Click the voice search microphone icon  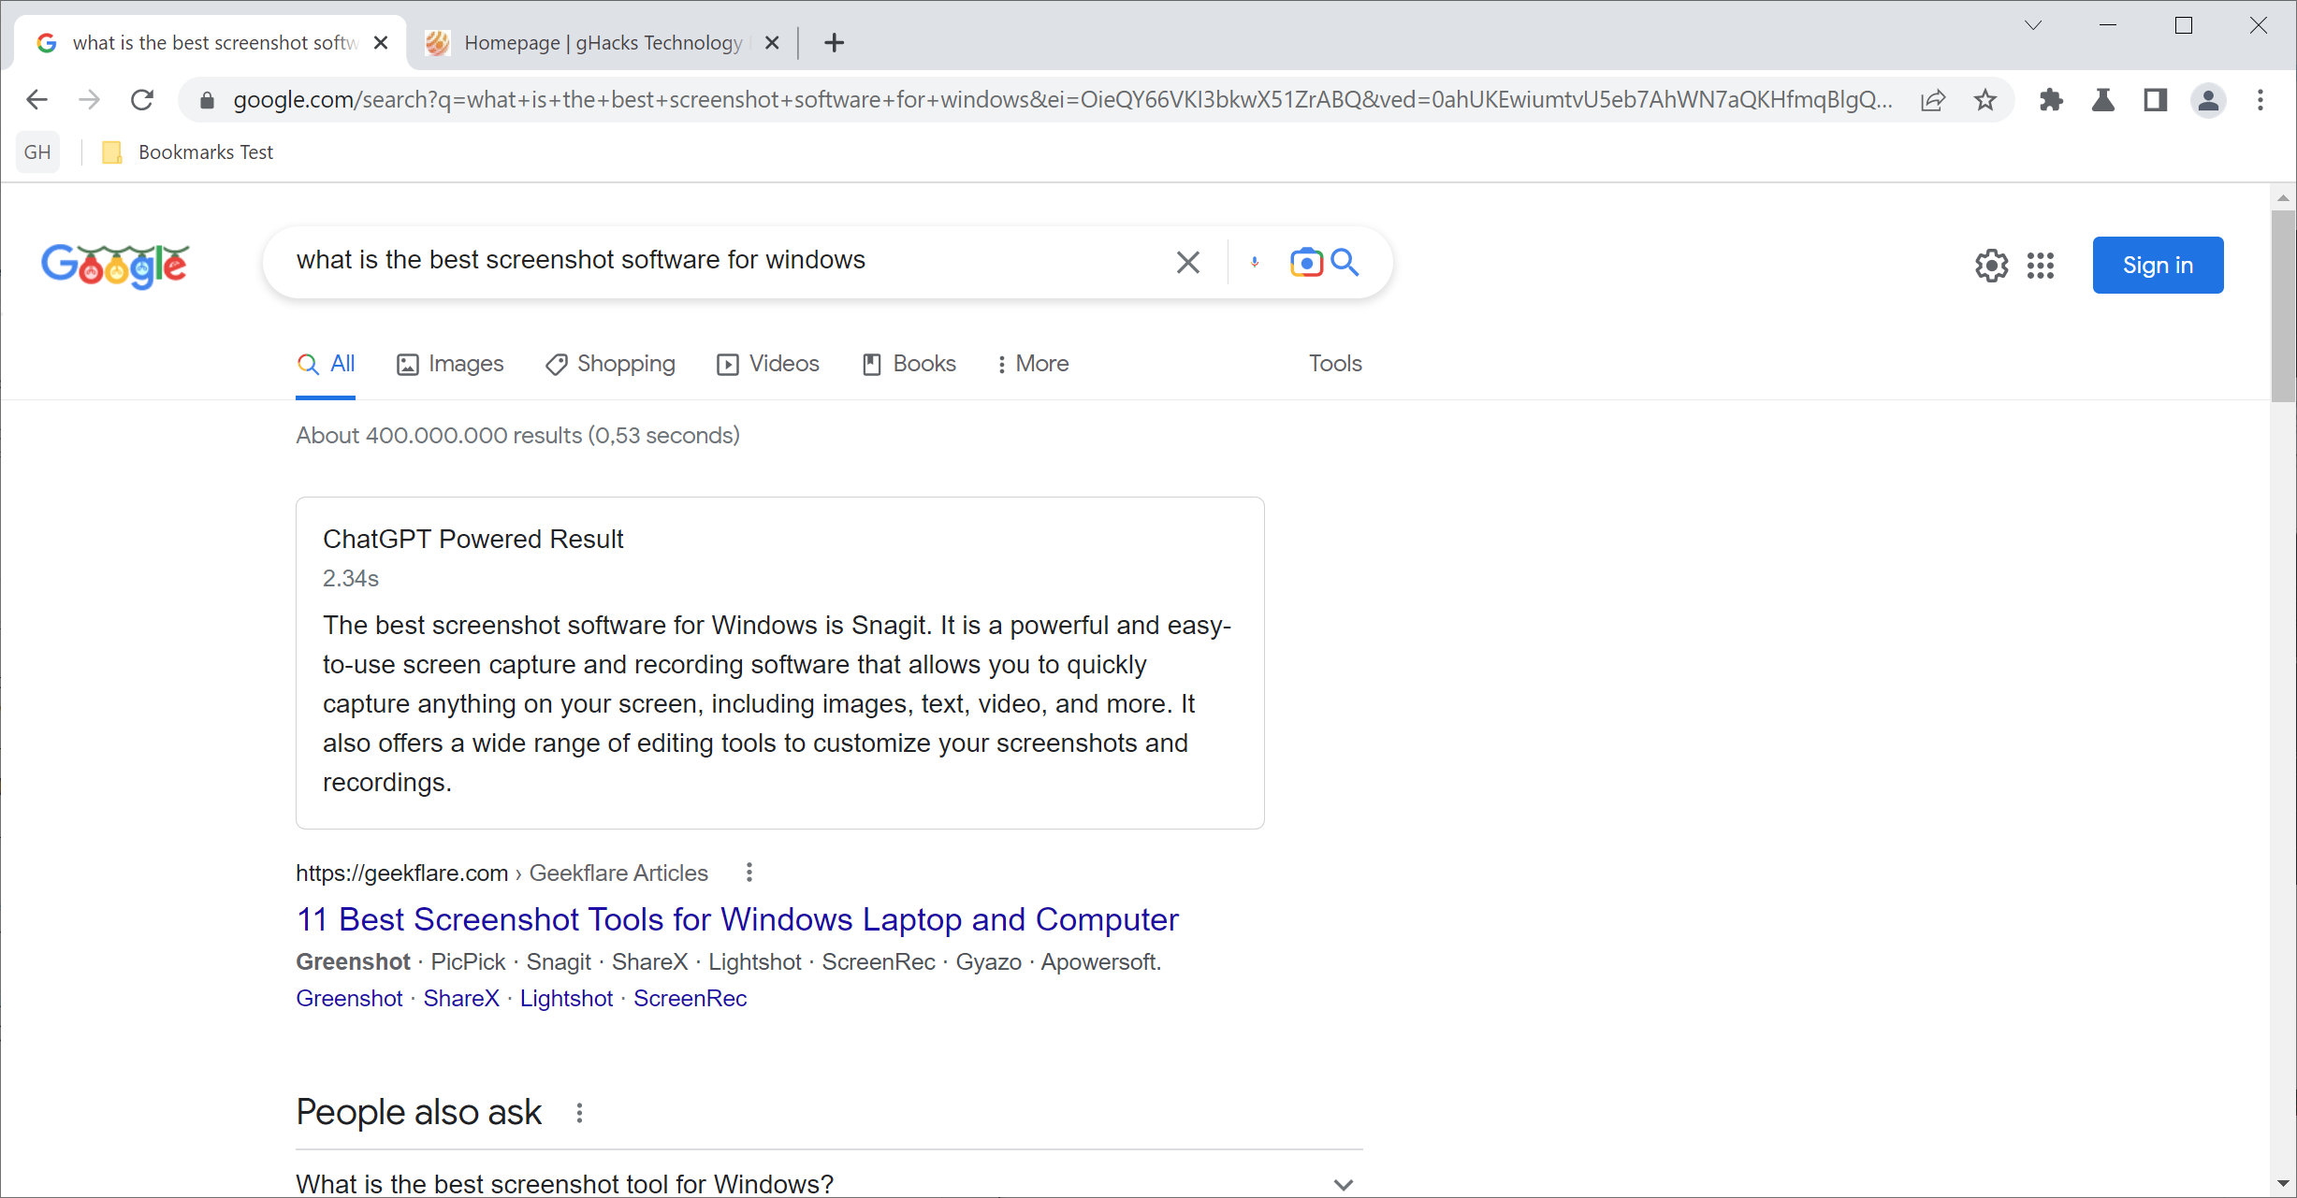pos(1254,261)
